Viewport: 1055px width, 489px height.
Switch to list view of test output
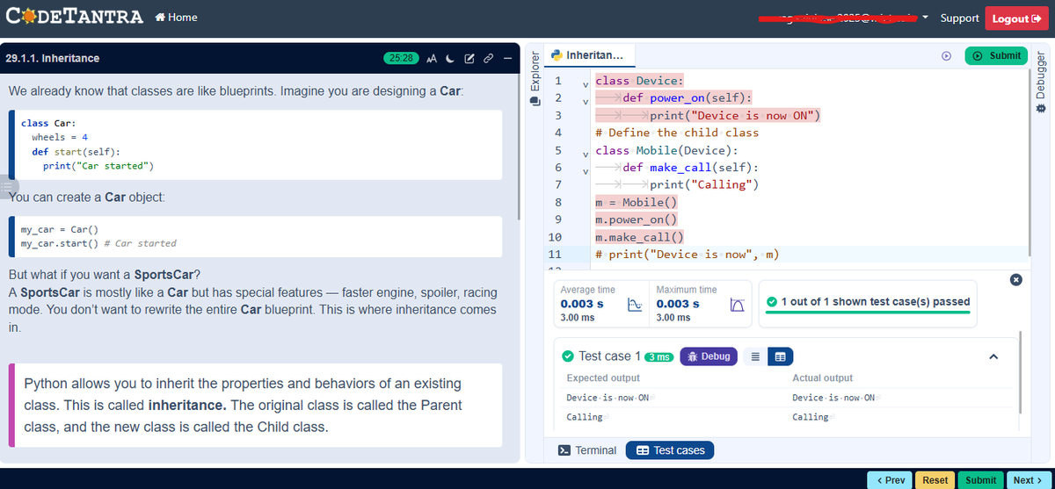pyautogui.click(x=756, y=356)
